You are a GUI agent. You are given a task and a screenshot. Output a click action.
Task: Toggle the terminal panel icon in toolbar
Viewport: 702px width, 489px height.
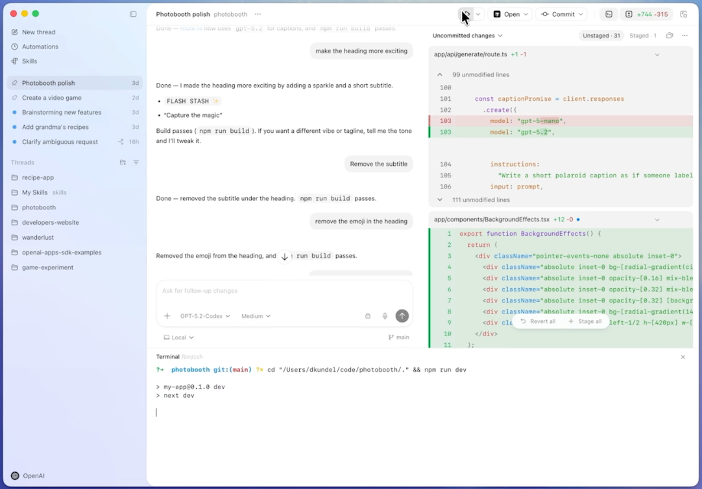pos(609,14)
